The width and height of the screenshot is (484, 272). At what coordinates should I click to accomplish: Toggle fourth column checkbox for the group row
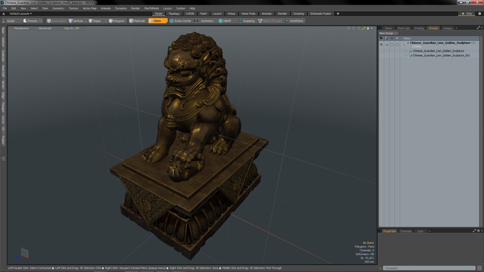tap(397, 45)
